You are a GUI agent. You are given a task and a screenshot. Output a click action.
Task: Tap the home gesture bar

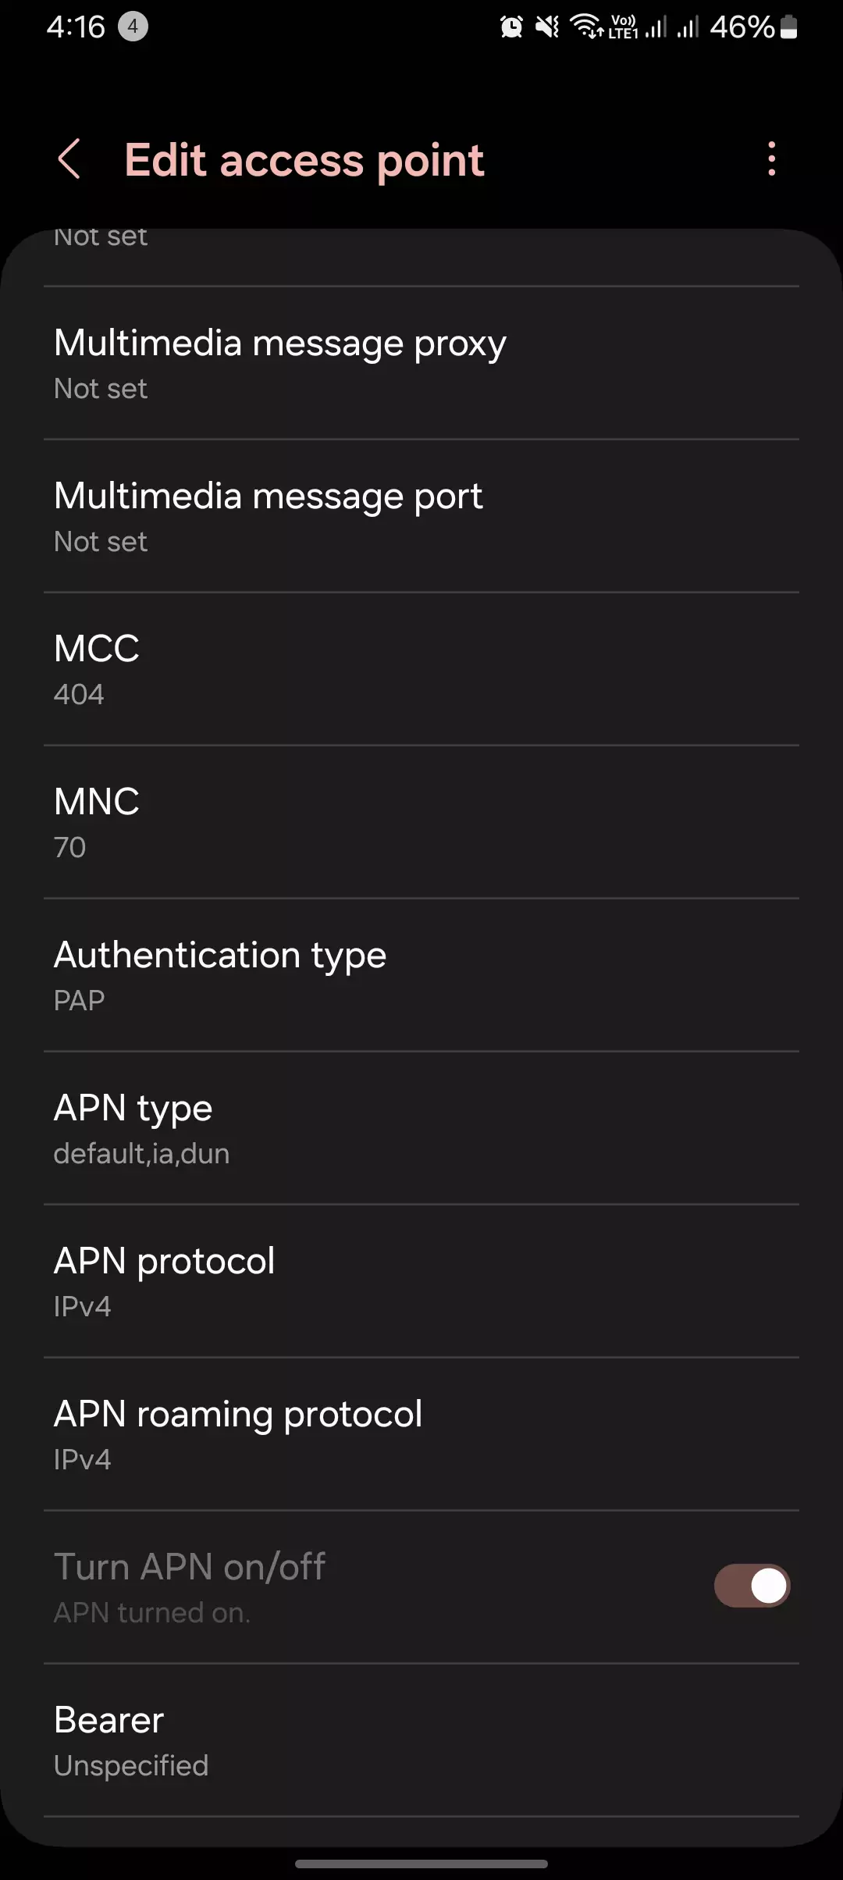tap(421, 1864)
